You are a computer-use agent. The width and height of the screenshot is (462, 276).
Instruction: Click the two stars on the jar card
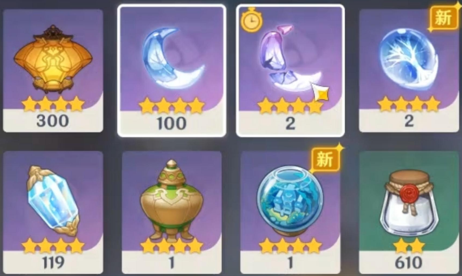coord(409,246)
